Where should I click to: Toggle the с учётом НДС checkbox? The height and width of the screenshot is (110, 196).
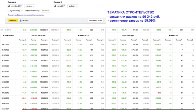[x=9, y=11]
